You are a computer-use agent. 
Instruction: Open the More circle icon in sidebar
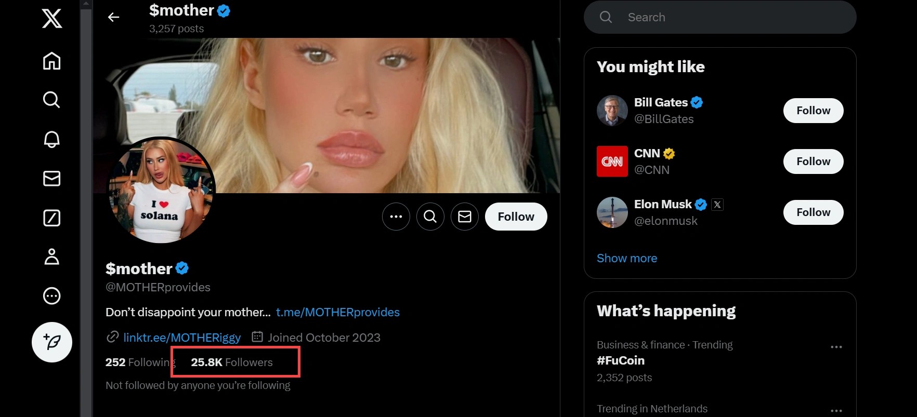(x=51, y=296)
